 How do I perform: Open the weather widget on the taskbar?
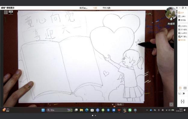click(x=6, y=110)
